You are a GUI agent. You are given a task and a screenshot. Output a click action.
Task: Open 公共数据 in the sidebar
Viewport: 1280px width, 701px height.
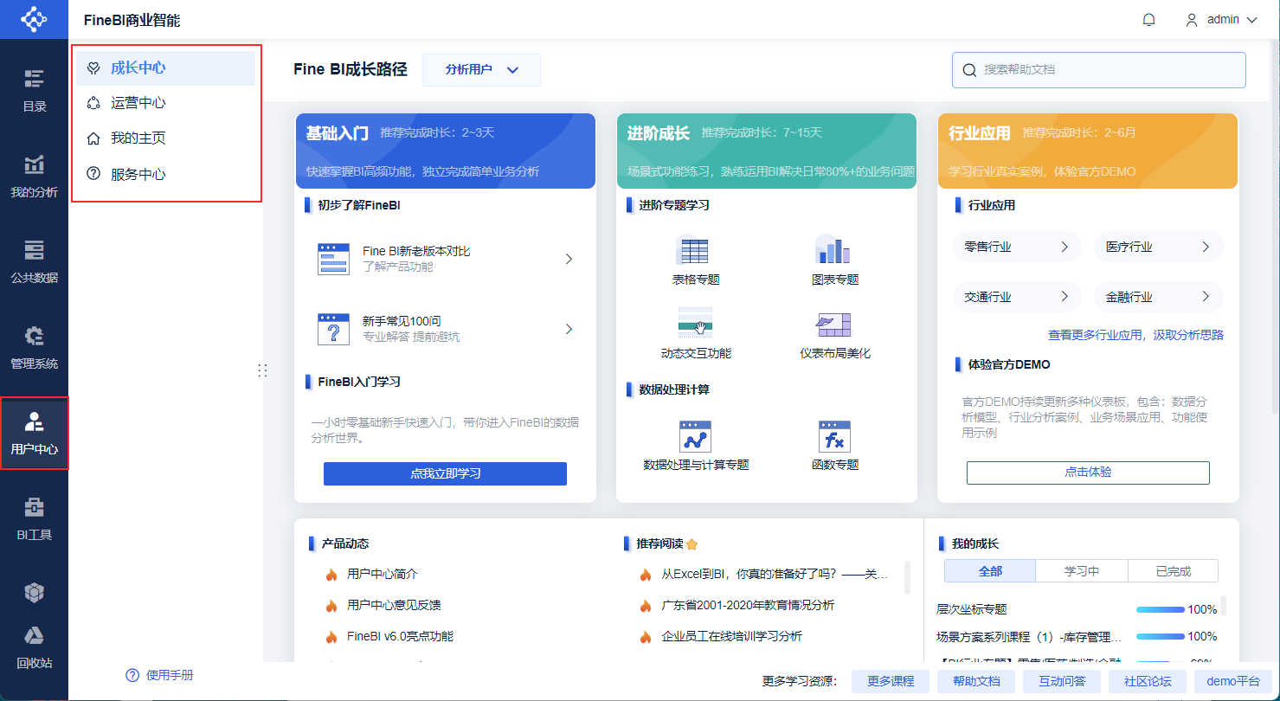[34, 260]
